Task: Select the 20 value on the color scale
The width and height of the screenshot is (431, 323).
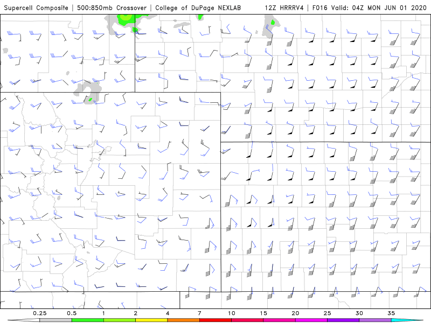Action: click(295, 313)
